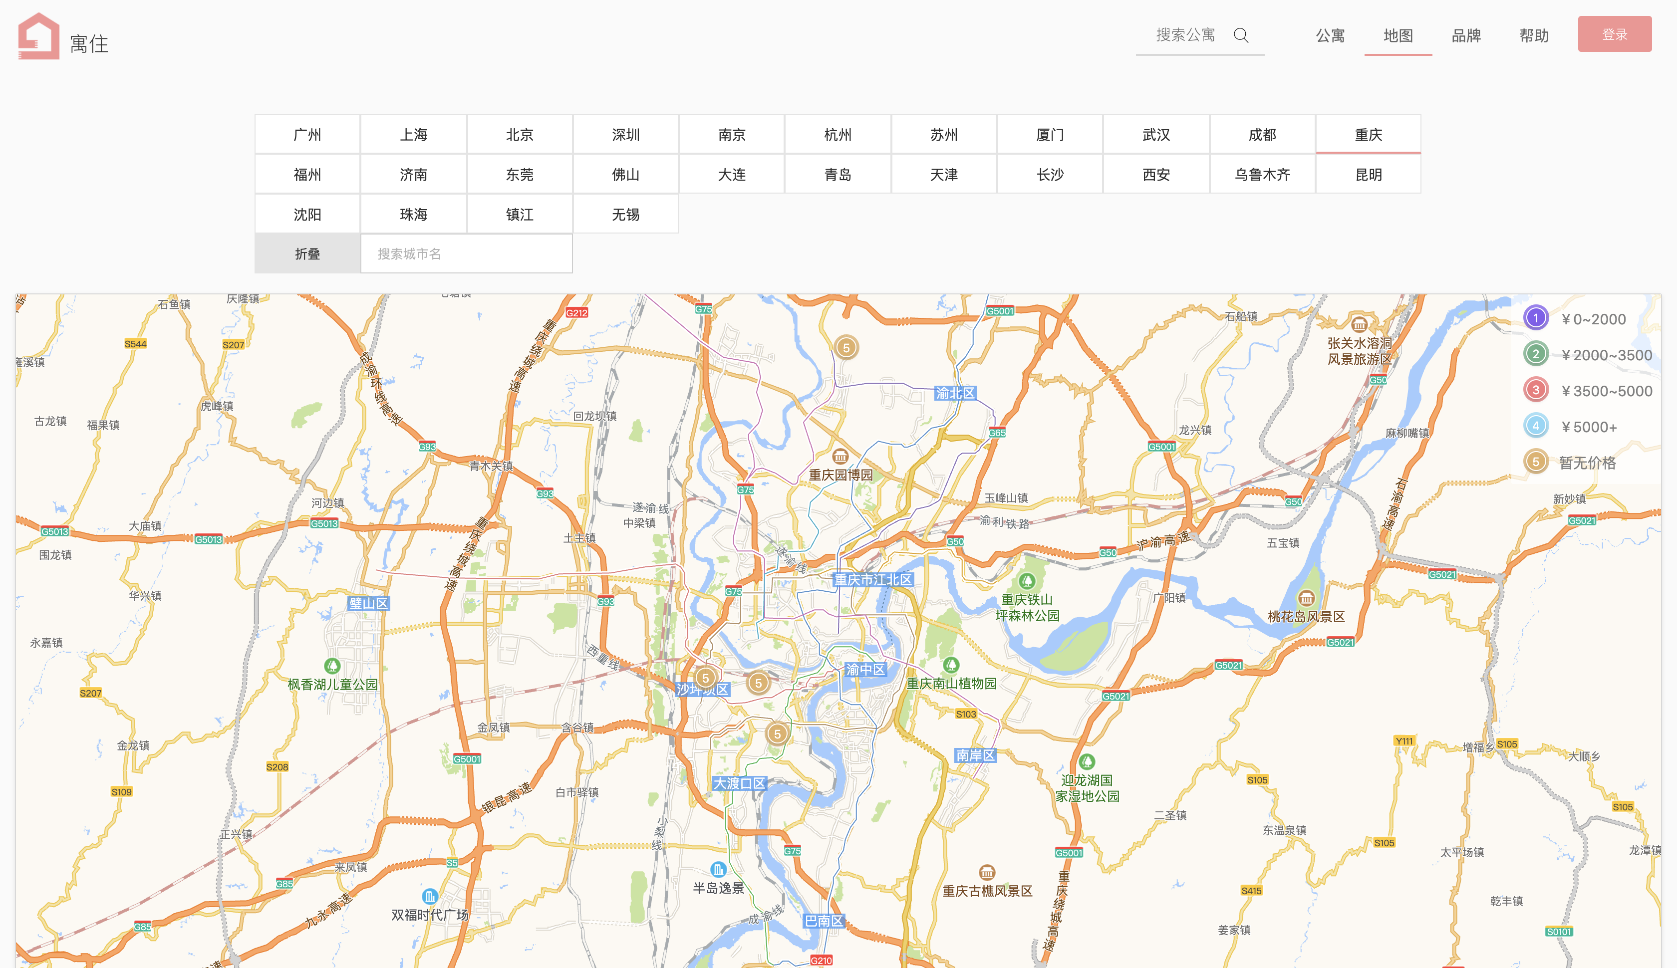Click the 半岛逸景 building icon on the map

(x=718, y=870)
